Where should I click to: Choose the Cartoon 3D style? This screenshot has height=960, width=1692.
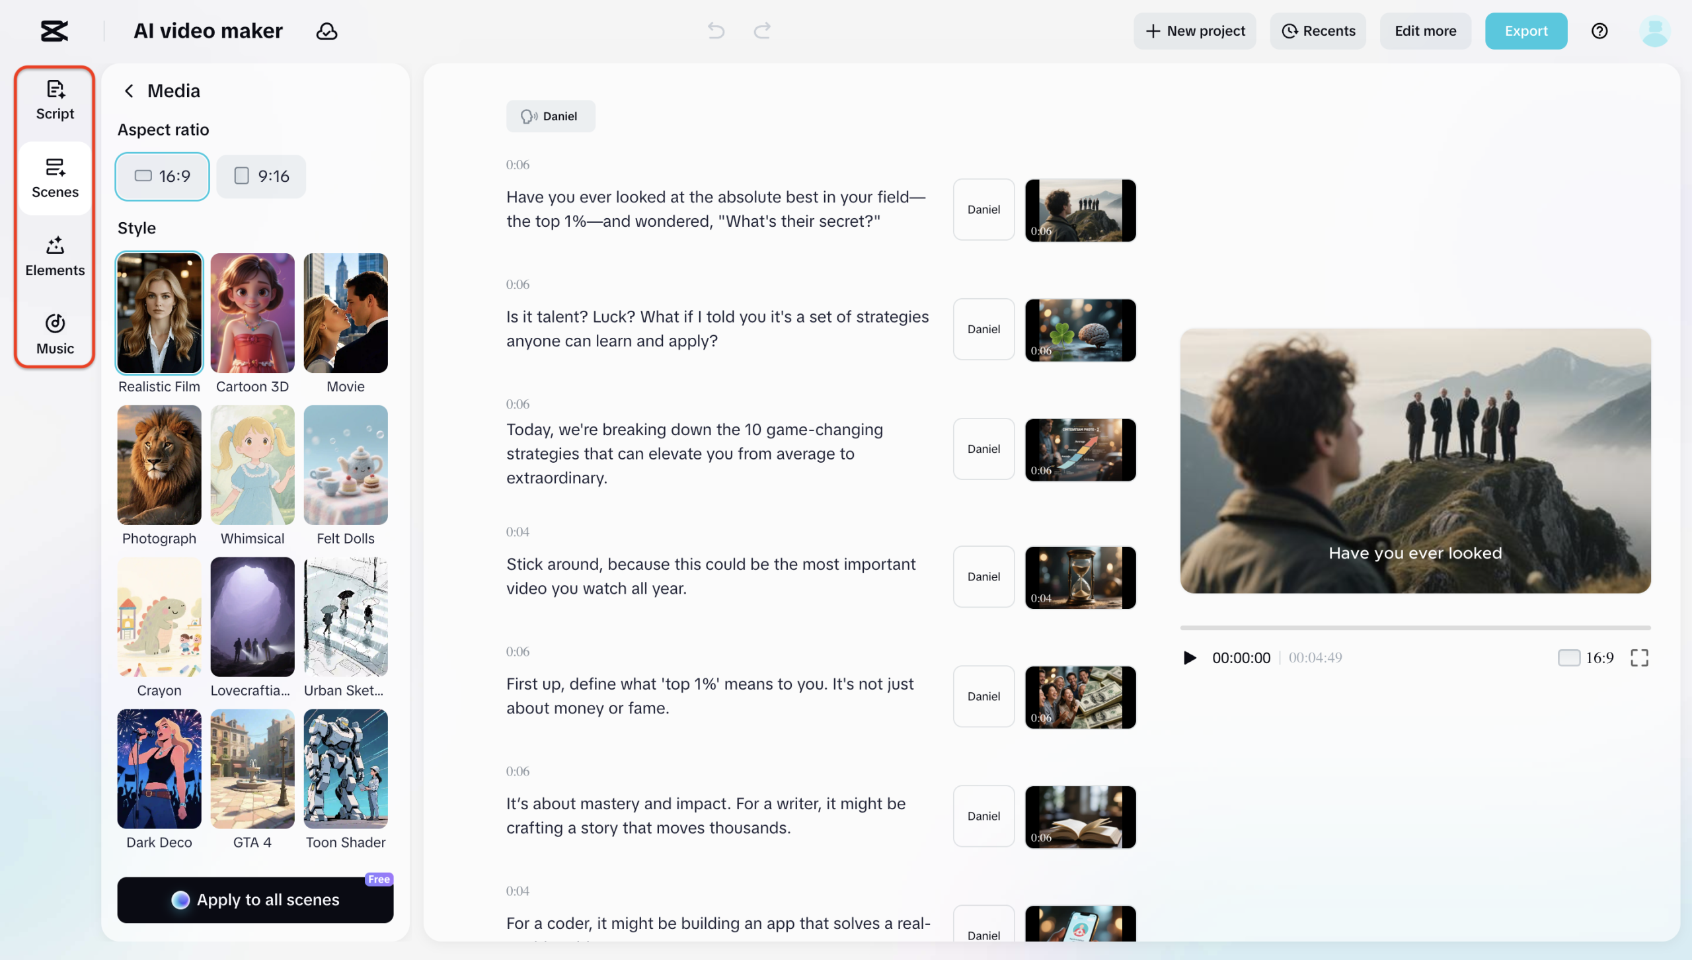click(x=252, y=313)
